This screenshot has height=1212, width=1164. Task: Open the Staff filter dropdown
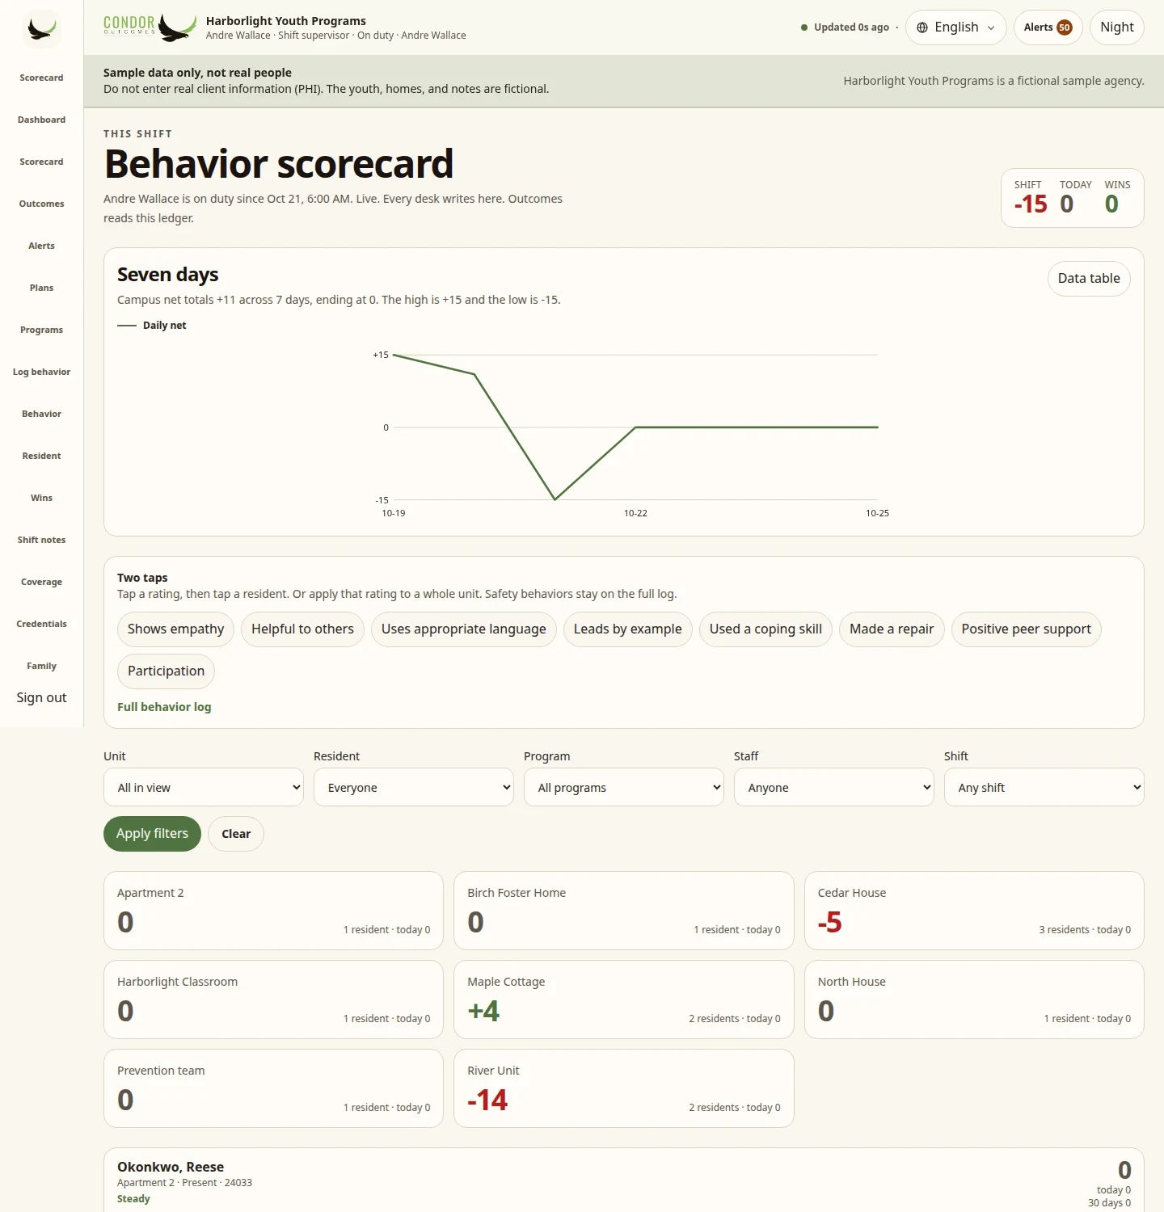[834, 787]
